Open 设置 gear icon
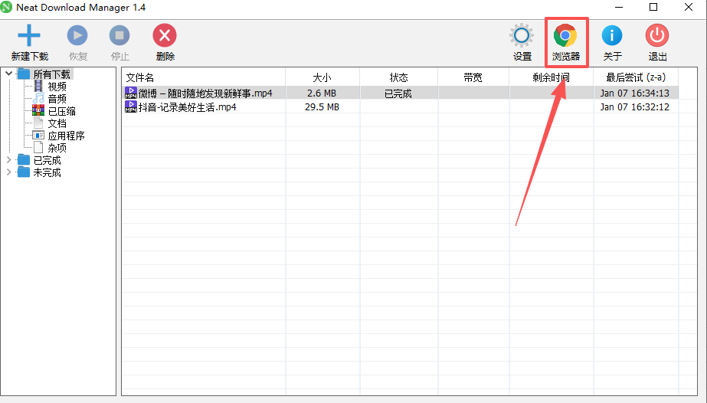707x403 pixels. [522, 35]
